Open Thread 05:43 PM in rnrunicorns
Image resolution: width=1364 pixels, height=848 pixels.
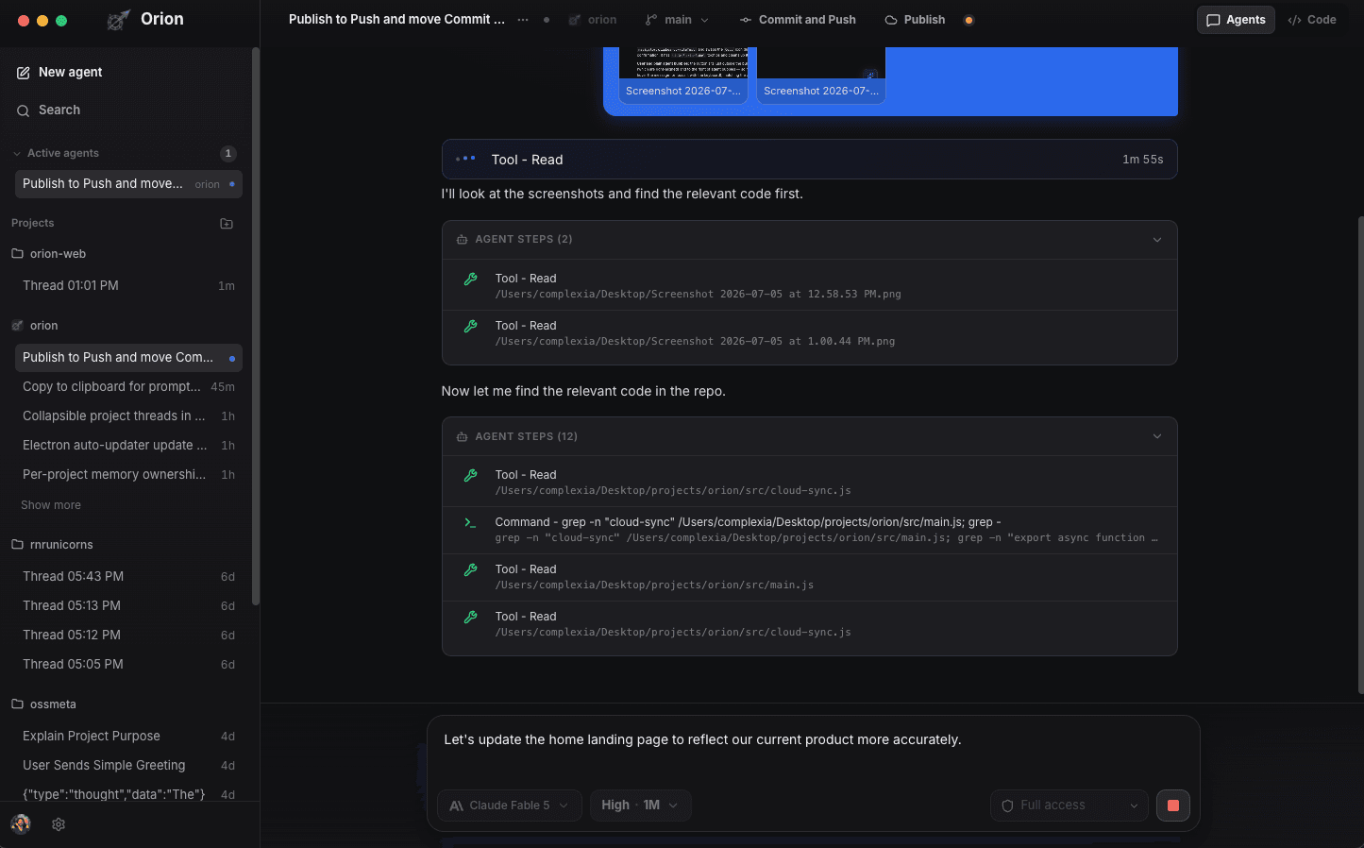pos(128,577)
